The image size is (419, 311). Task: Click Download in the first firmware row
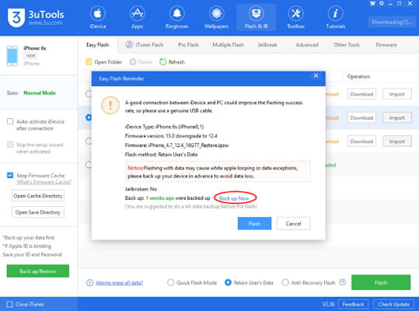coord(361,94)
